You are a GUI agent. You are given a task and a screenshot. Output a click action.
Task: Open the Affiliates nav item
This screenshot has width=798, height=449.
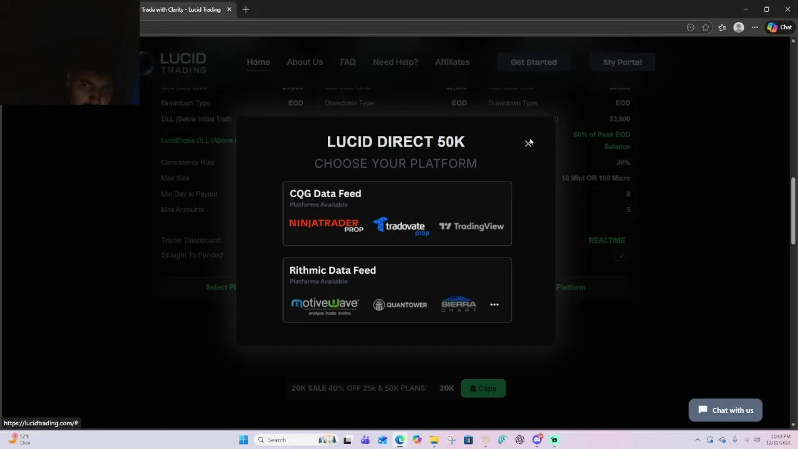[452, 62]
